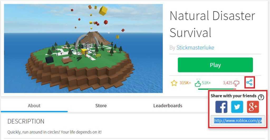Click the like/dislike ratio bar
The image size is (270, 140).
(217, 89)
